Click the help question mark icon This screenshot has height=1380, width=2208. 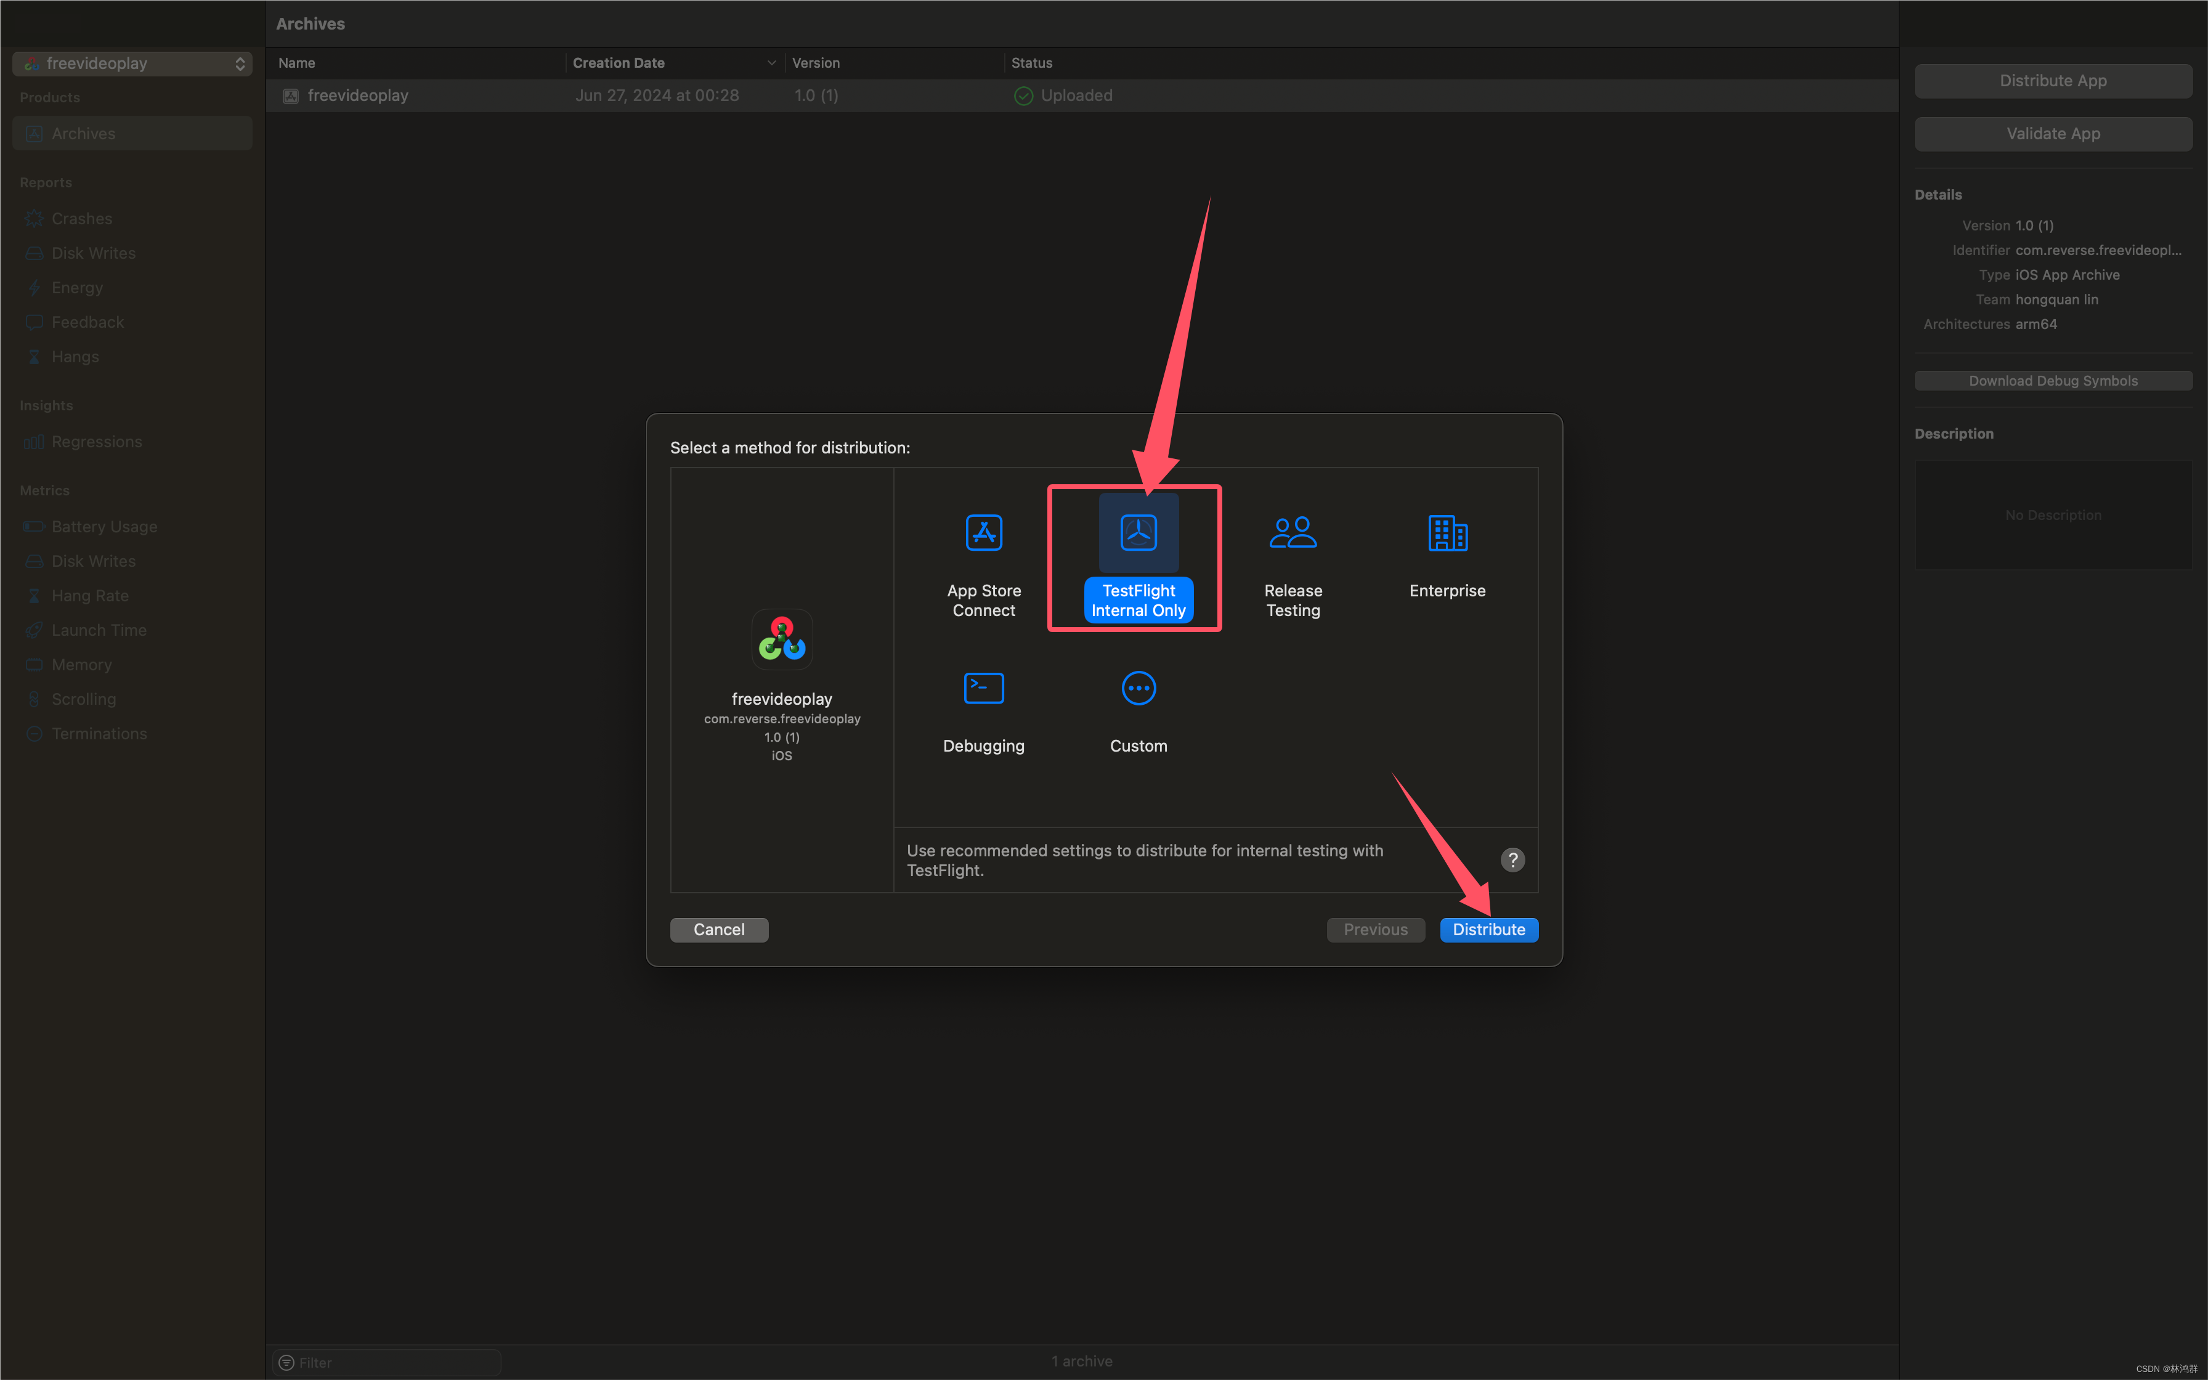[x=1512, y=859]
